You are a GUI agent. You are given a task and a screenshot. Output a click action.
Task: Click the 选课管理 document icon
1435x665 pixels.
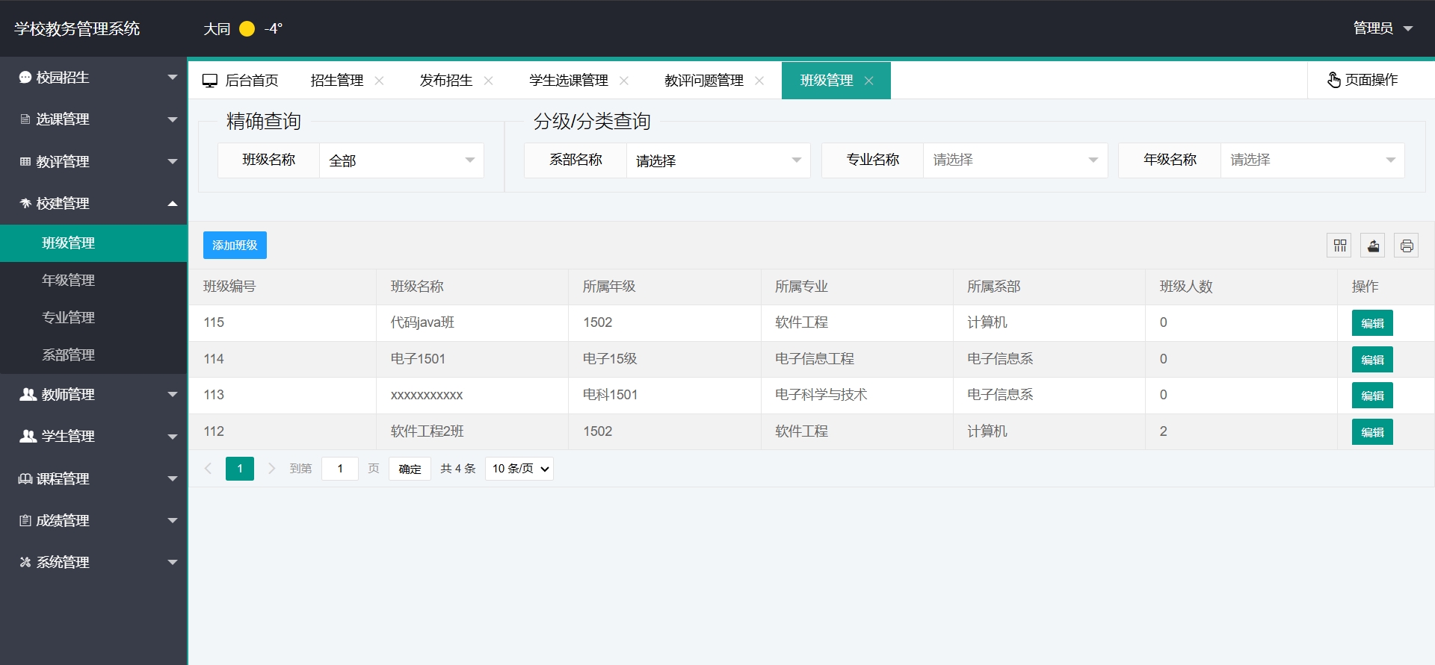(25, 119)
